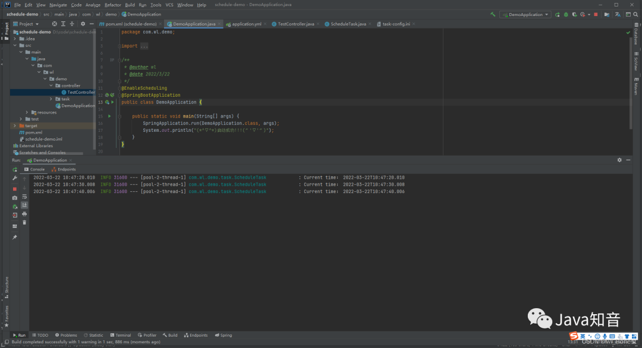Clear console output with trash icon

point(24,222)
